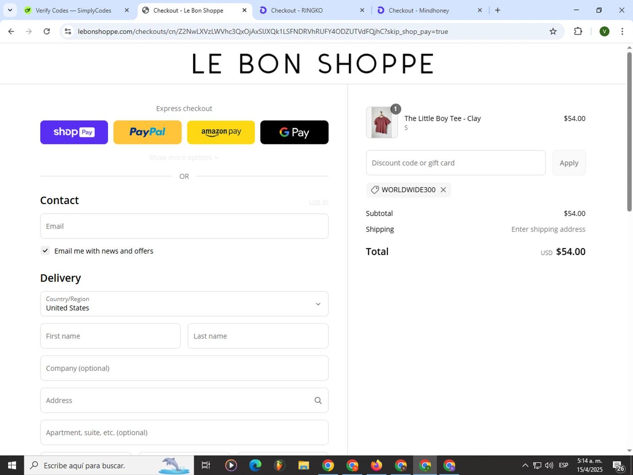Switch to Verify Codes — SimplyCodes tab
633x475 pixels.
[73, 10]
